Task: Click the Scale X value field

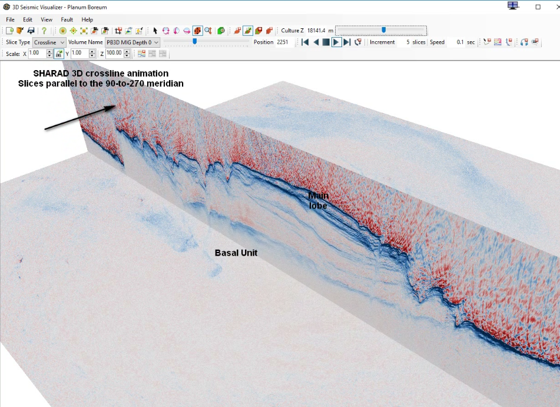Action: point(37,54)
